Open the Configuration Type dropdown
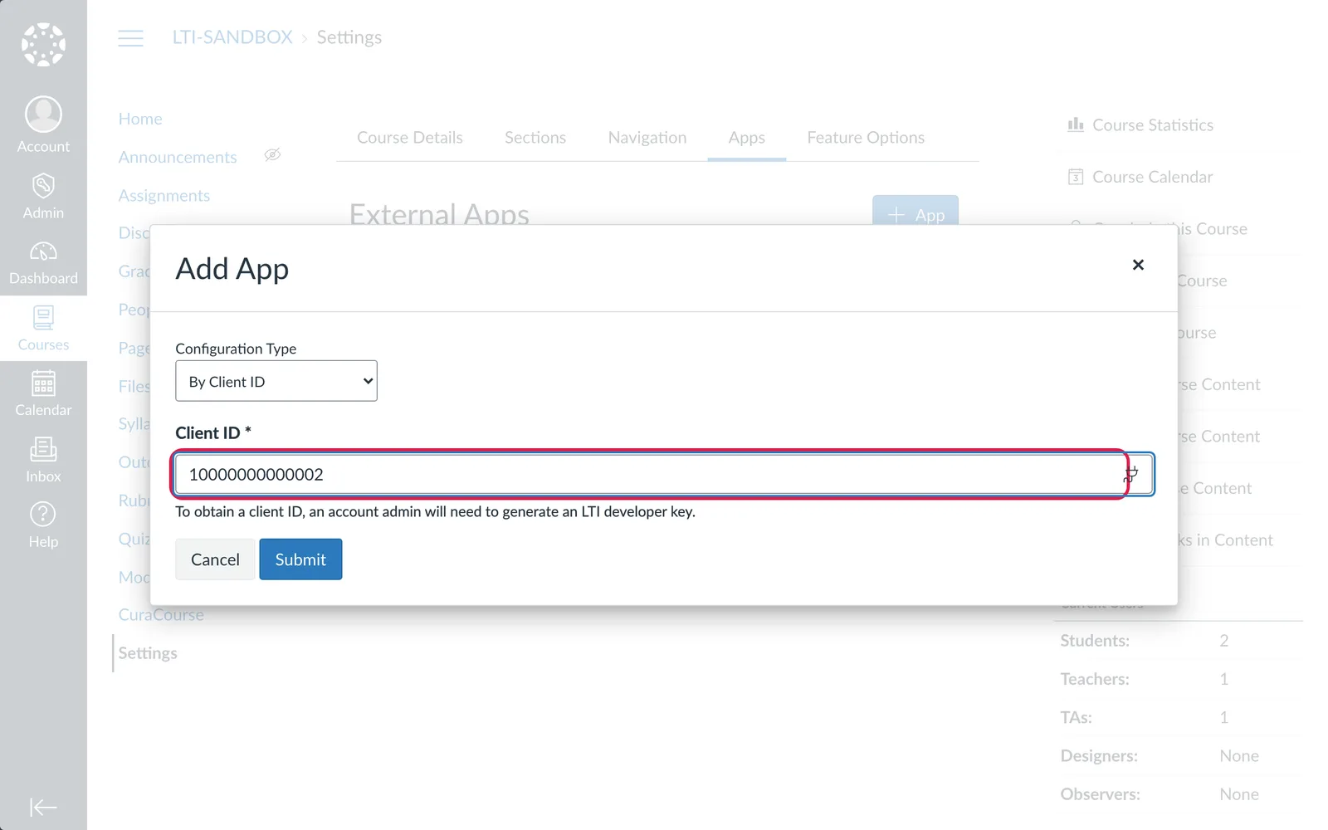Image resolution: width=1328 pixels, height=830 pixels. coord(276,381)
